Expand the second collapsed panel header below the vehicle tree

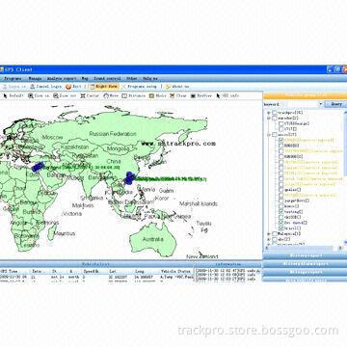point(305,264)
